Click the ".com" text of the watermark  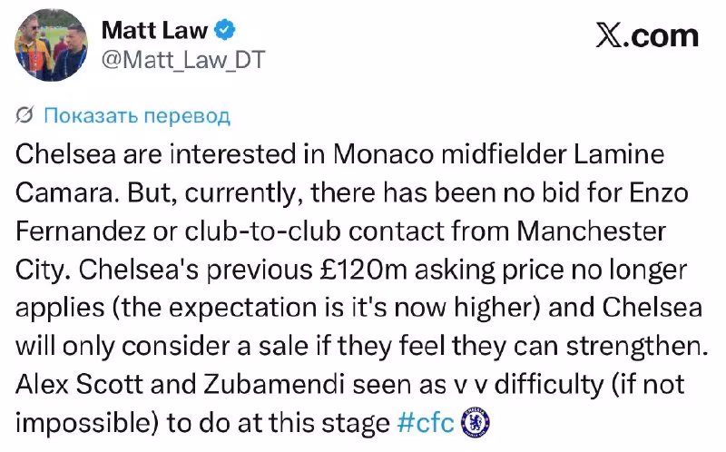[662, 36]
